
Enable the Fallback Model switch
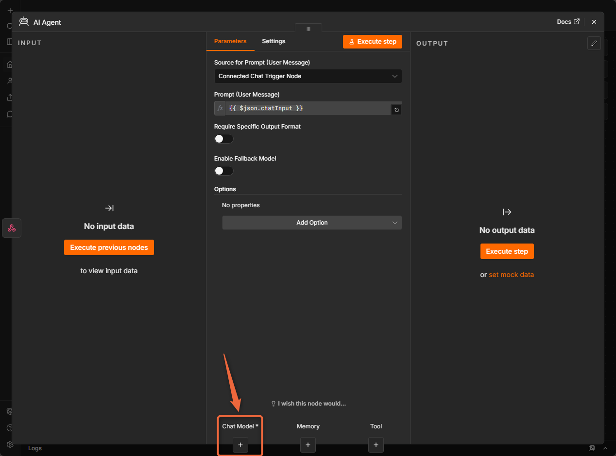[x=224, y=171]
